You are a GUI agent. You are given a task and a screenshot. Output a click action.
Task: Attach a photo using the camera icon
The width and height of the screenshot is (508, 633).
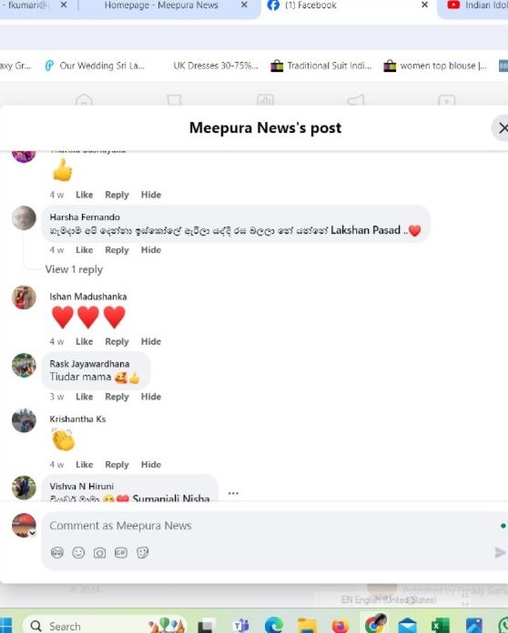[100, 553]
